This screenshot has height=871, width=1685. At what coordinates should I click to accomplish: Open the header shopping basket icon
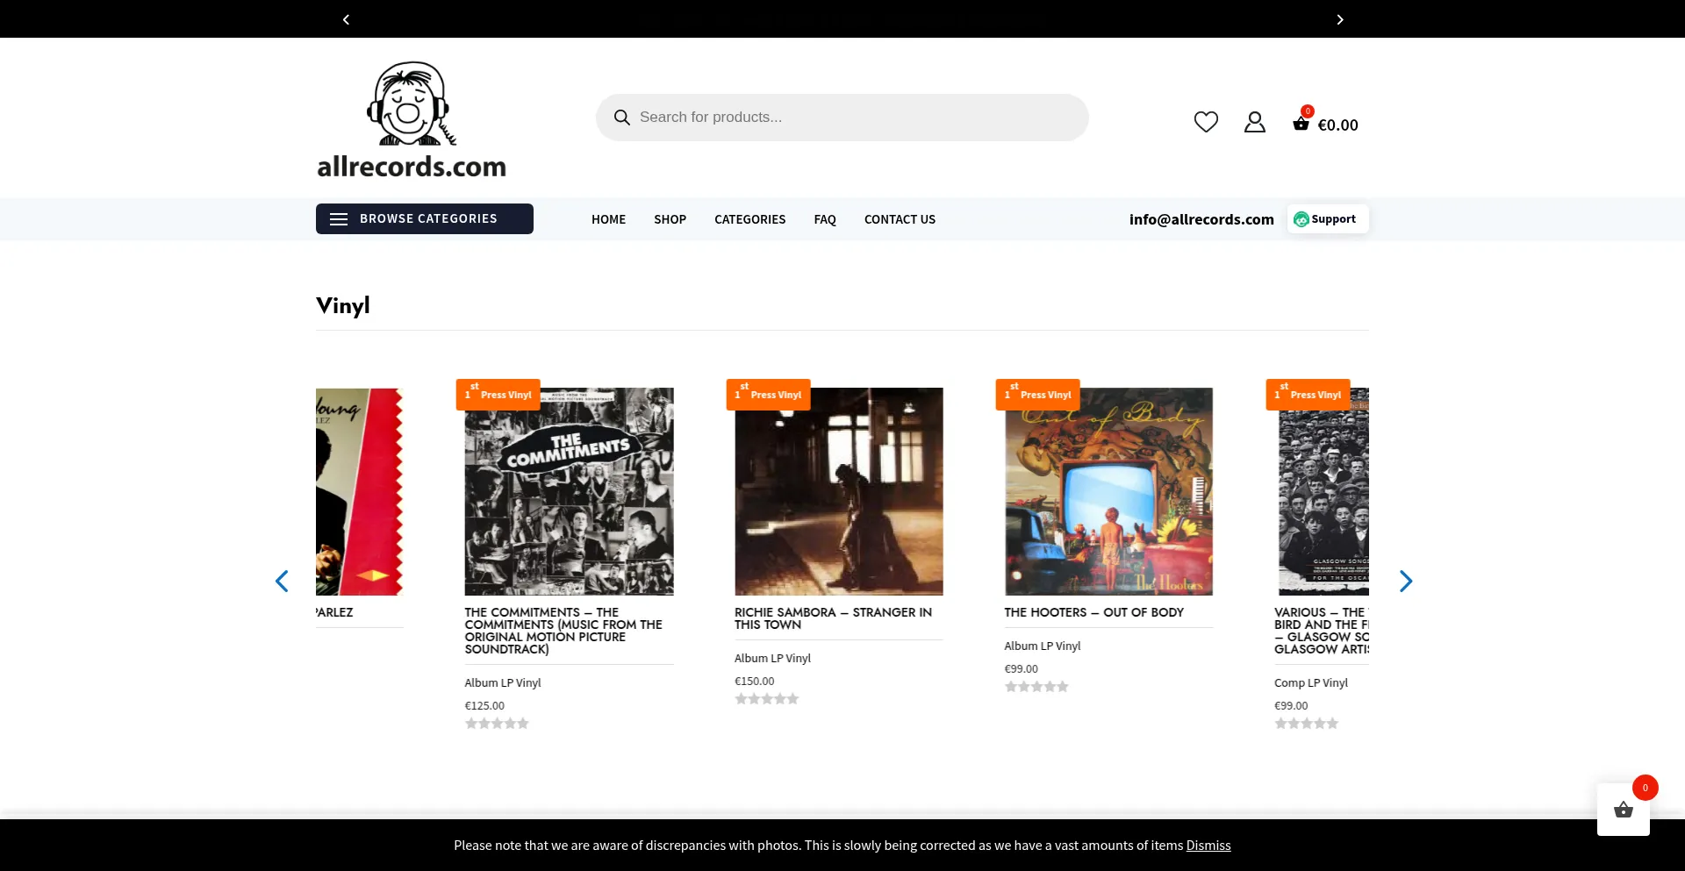point(1301,124)
